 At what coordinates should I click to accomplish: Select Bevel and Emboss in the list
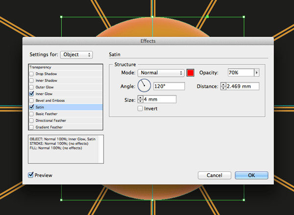[x=50, y=100]
